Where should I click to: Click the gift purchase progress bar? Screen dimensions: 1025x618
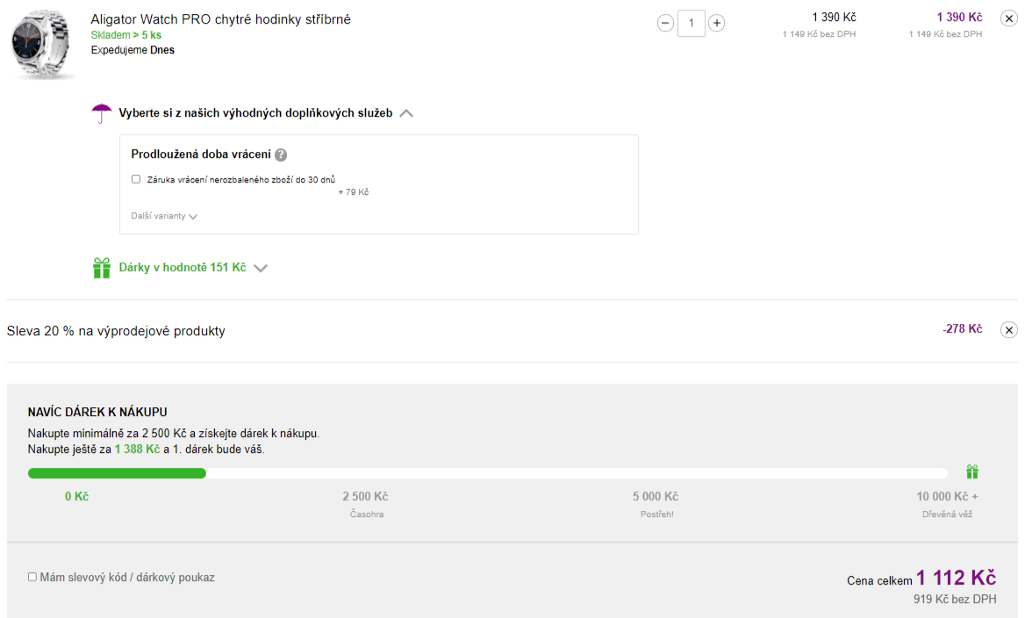click(x=488, y=473)
